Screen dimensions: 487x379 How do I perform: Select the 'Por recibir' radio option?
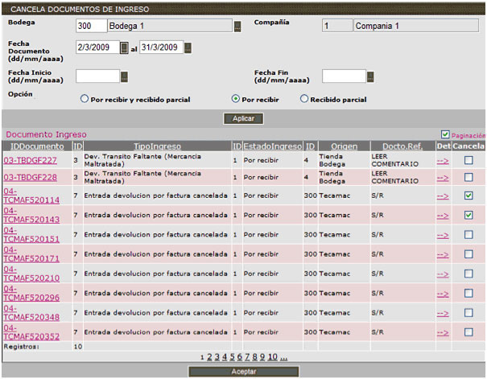point(235,99)
